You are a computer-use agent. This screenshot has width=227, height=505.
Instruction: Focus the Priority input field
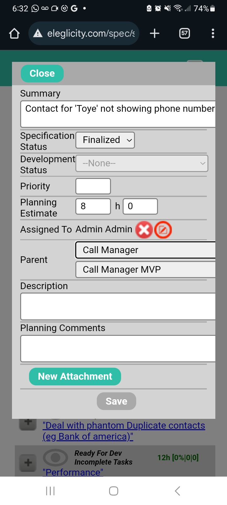[93, 186]
